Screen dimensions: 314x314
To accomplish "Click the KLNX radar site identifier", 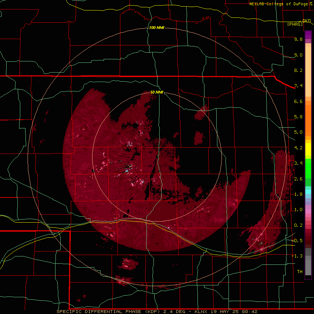I will click(x=201, y=312).
